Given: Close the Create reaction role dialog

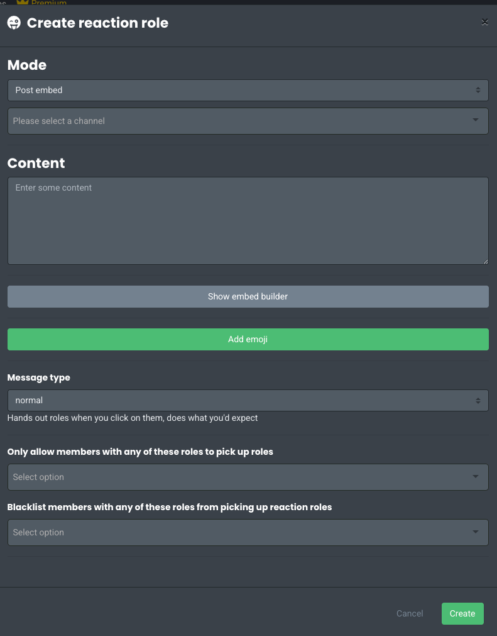Looking at the screenshot, I should point(484,22).
